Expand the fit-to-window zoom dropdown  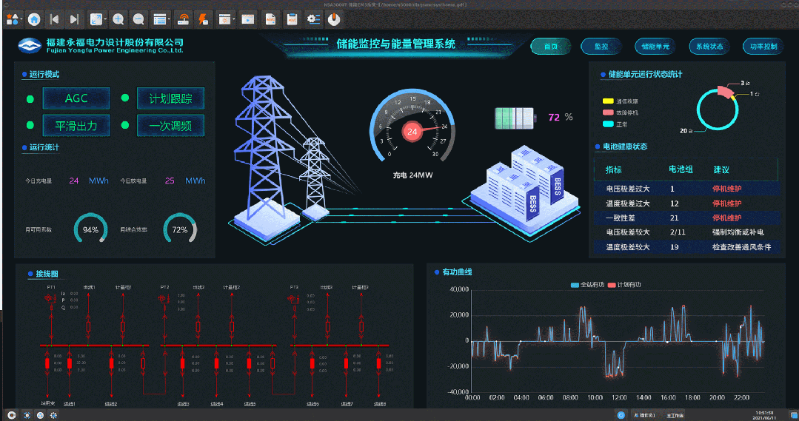click(106, 18)
